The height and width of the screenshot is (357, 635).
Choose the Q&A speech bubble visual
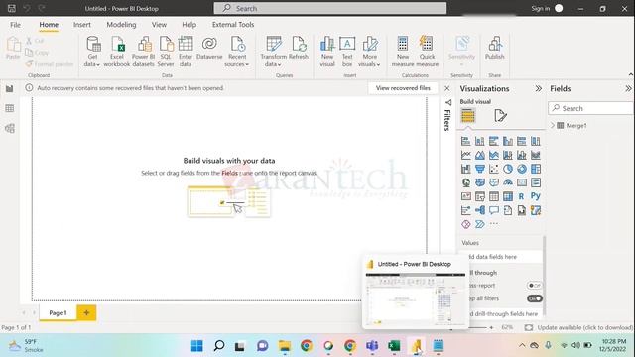[x=494, y=210]
